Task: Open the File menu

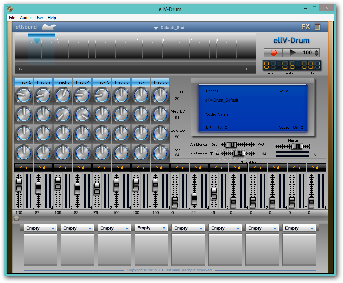Action: (x=12, y=18)
